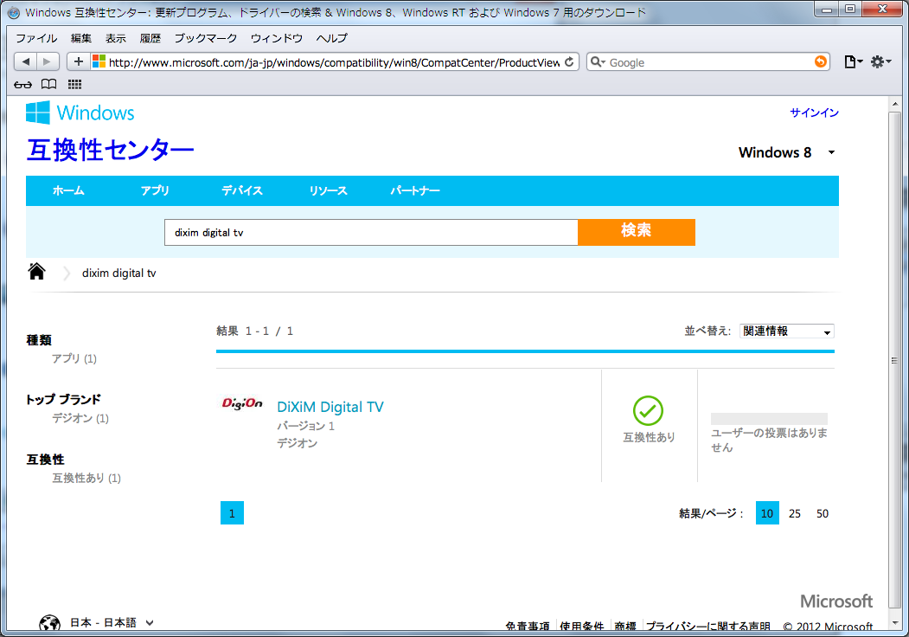This screenshot has width=909, height=637.
Task: Click the Google search field
Action: (x=710, y=62)
